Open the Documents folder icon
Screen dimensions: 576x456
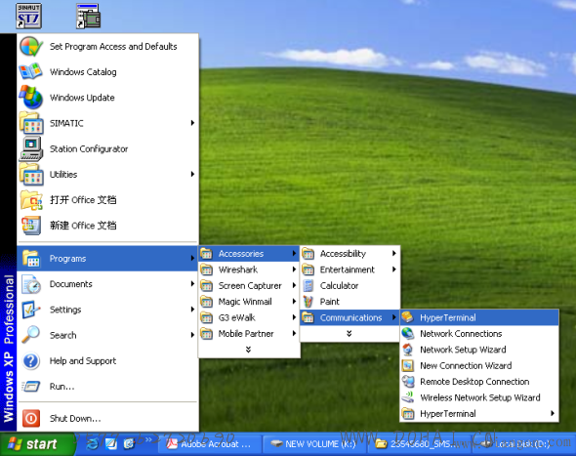(31, 284)
